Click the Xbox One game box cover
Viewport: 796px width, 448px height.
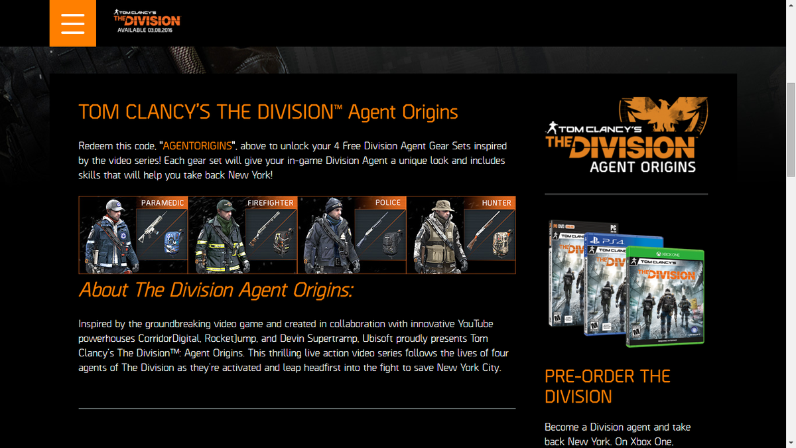click(x=665, y=296)
